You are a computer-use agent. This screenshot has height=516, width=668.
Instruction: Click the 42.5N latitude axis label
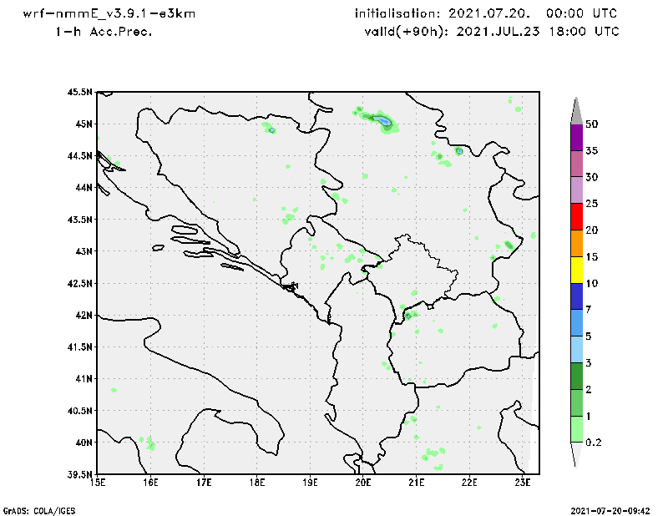pyautogui.click(x=79, y=283)
